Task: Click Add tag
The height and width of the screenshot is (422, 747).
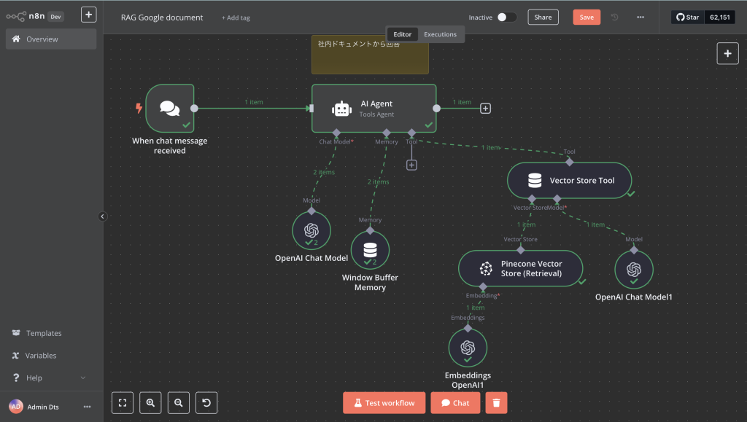Action: (x=236, y=17)
